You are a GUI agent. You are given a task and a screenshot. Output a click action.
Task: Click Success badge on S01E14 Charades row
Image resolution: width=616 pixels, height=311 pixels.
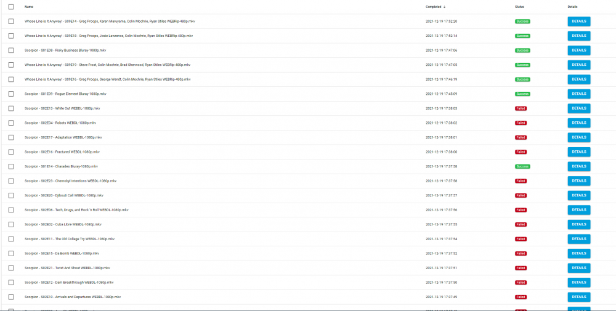pyautogui.click(x=522, y=166)
